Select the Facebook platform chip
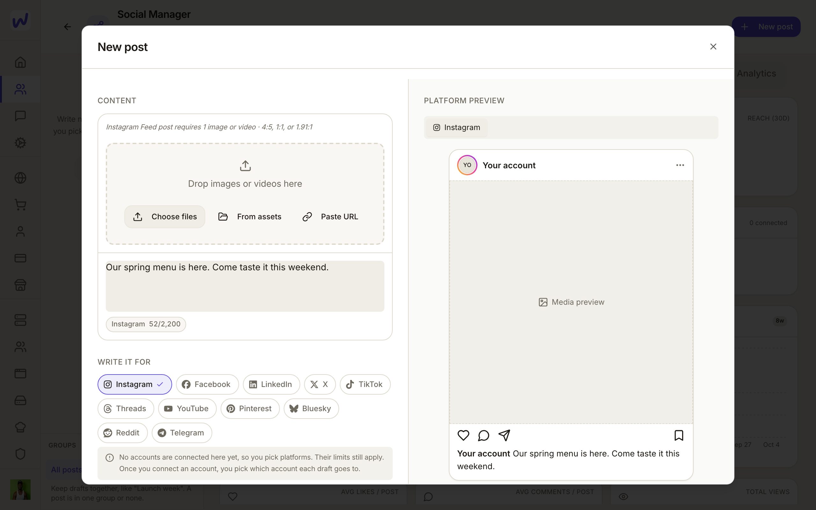 click(207, 384)
